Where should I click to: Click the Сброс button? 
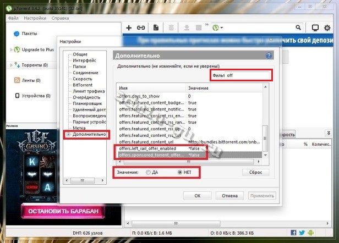point(256,172)
